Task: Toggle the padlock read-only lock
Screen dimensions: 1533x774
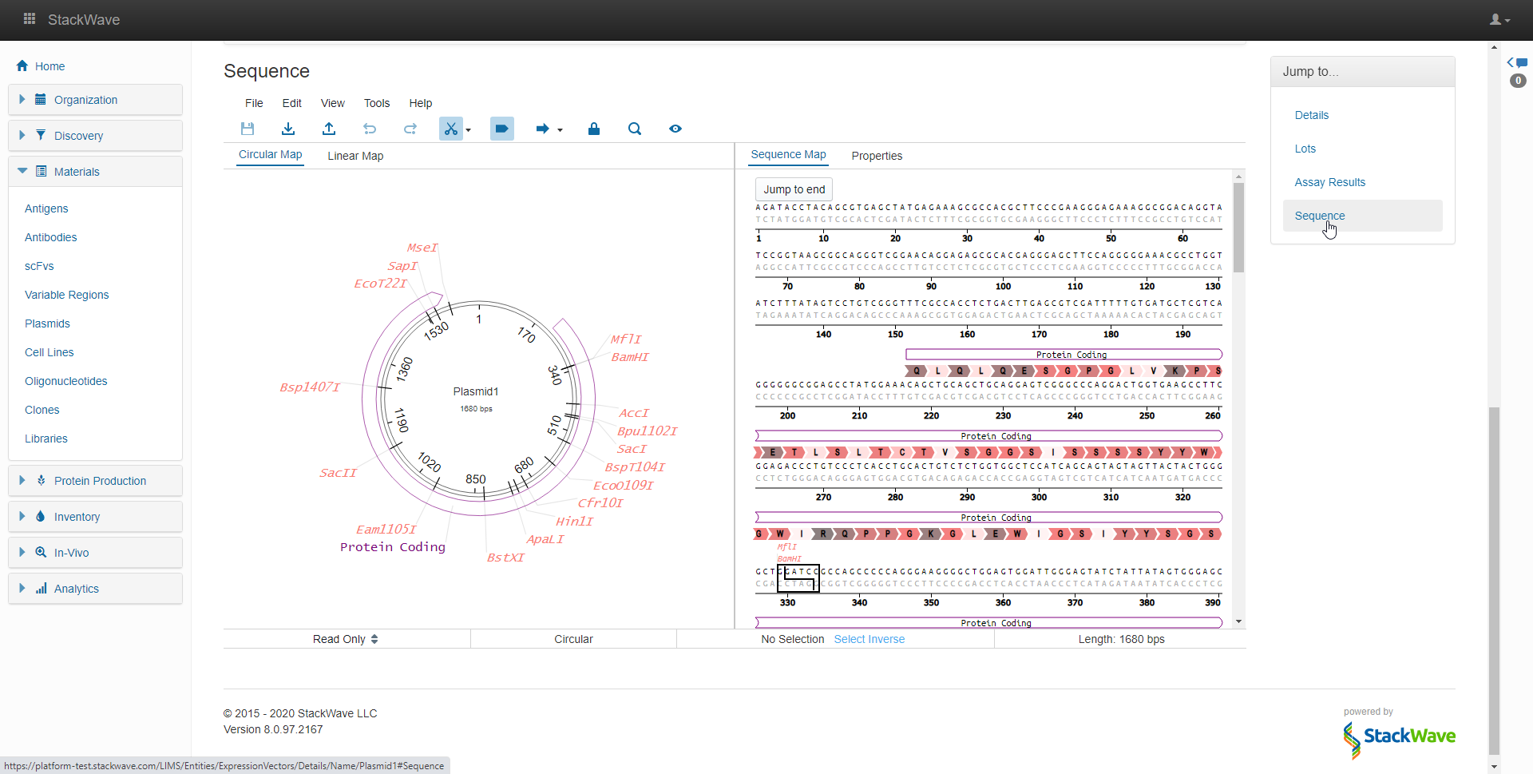Action: [594, 129]
